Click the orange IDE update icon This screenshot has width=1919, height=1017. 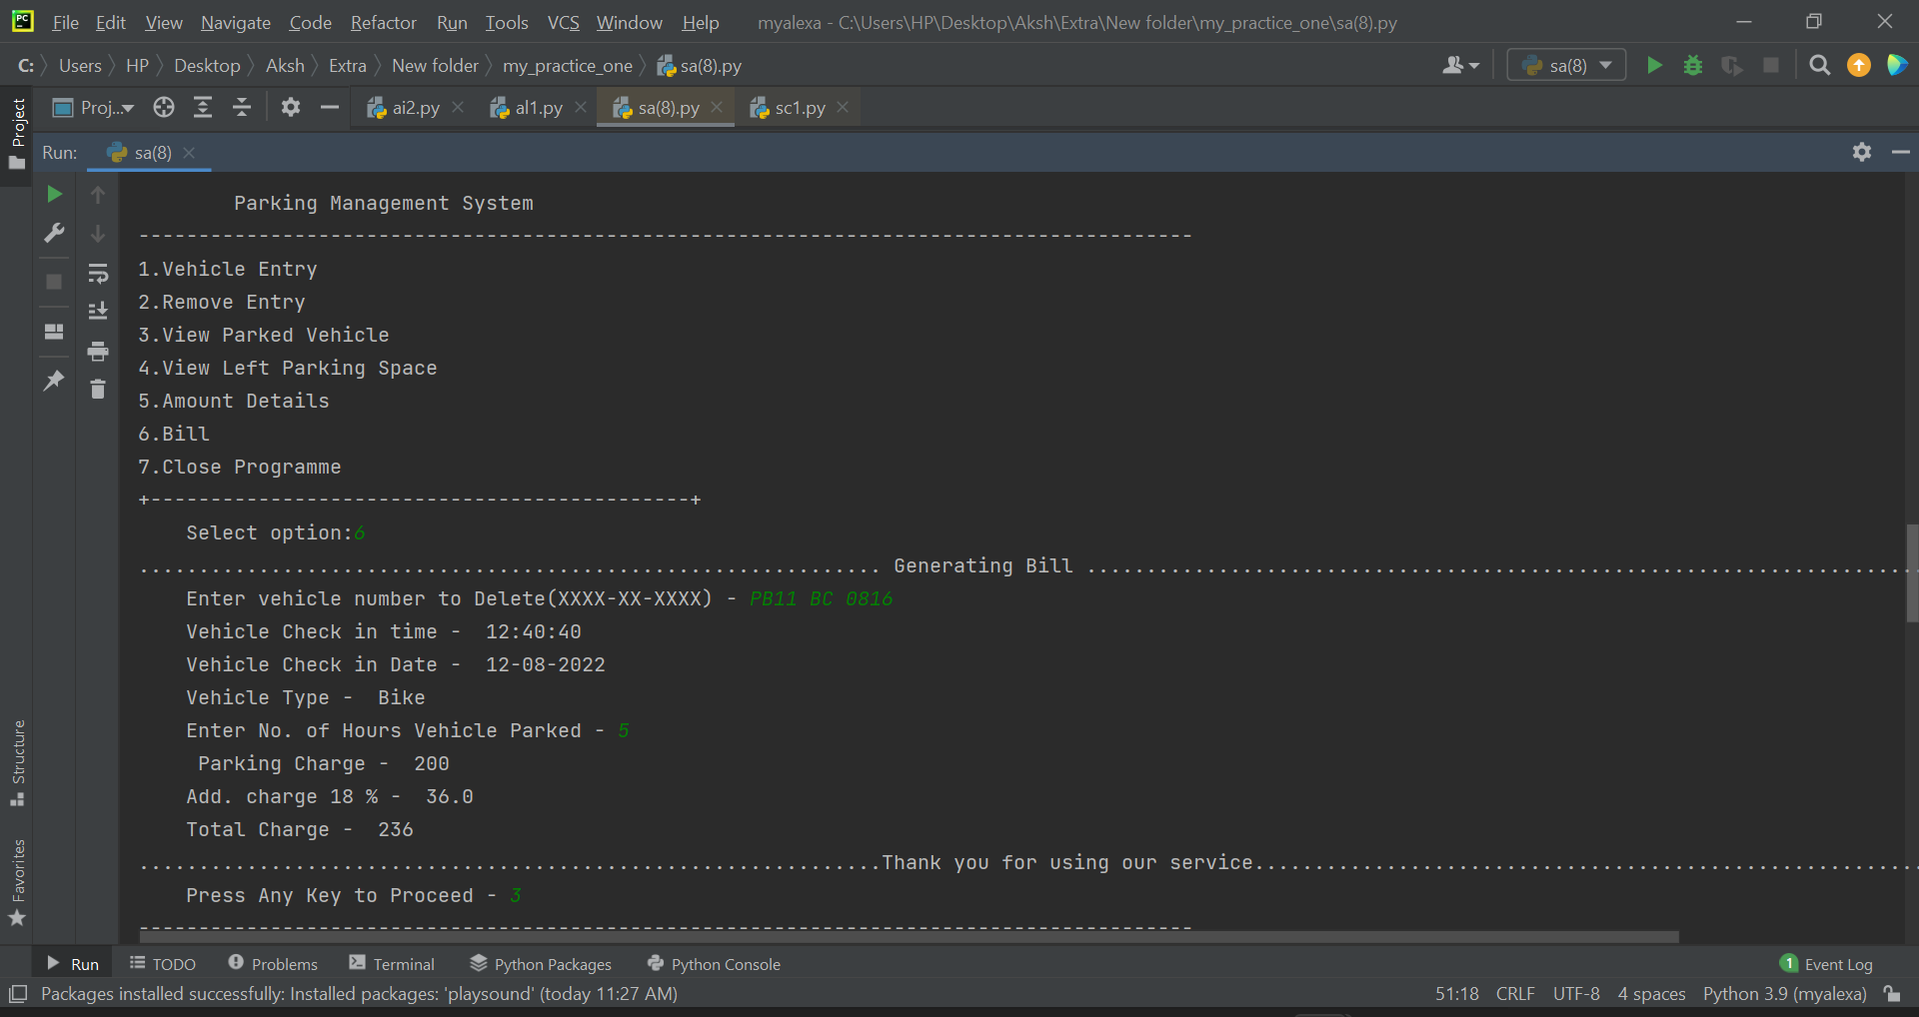(1859, 66)
